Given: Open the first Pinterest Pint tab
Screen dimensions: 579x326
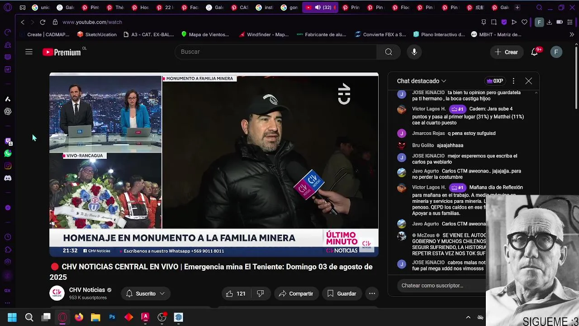Looking at the screenshot, I should (x=90, y=8).
